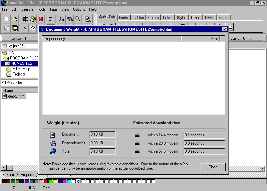
Task: Open the HTMLHelp folder in tree
Action: (x=18, y=69)
